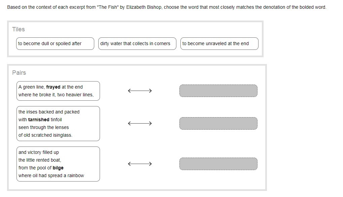Click the bolded word "bilge"
The image size is (343, 197).
click(x=58, y=168)
